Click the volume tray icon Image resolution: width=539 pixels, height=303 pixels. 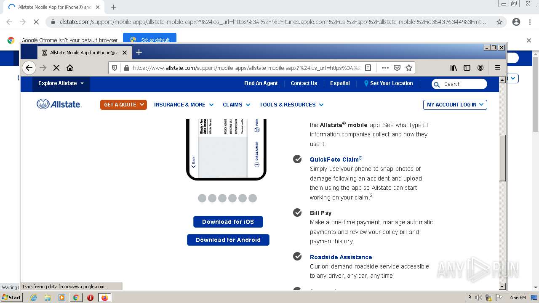click(x=479, y=298)
